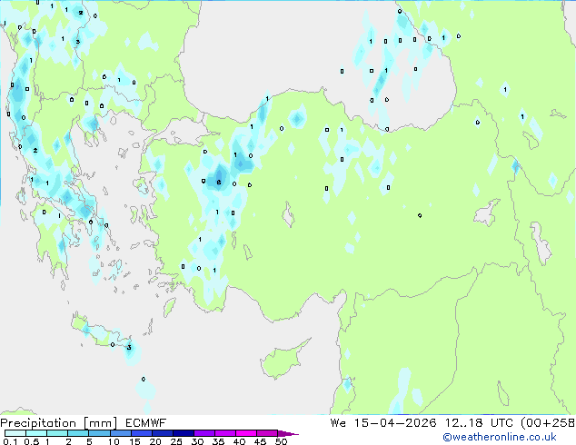Pick the 25–30 mm navy legend swatch
The width and height of the screenshot is (576, 445).
coord(183,433)
